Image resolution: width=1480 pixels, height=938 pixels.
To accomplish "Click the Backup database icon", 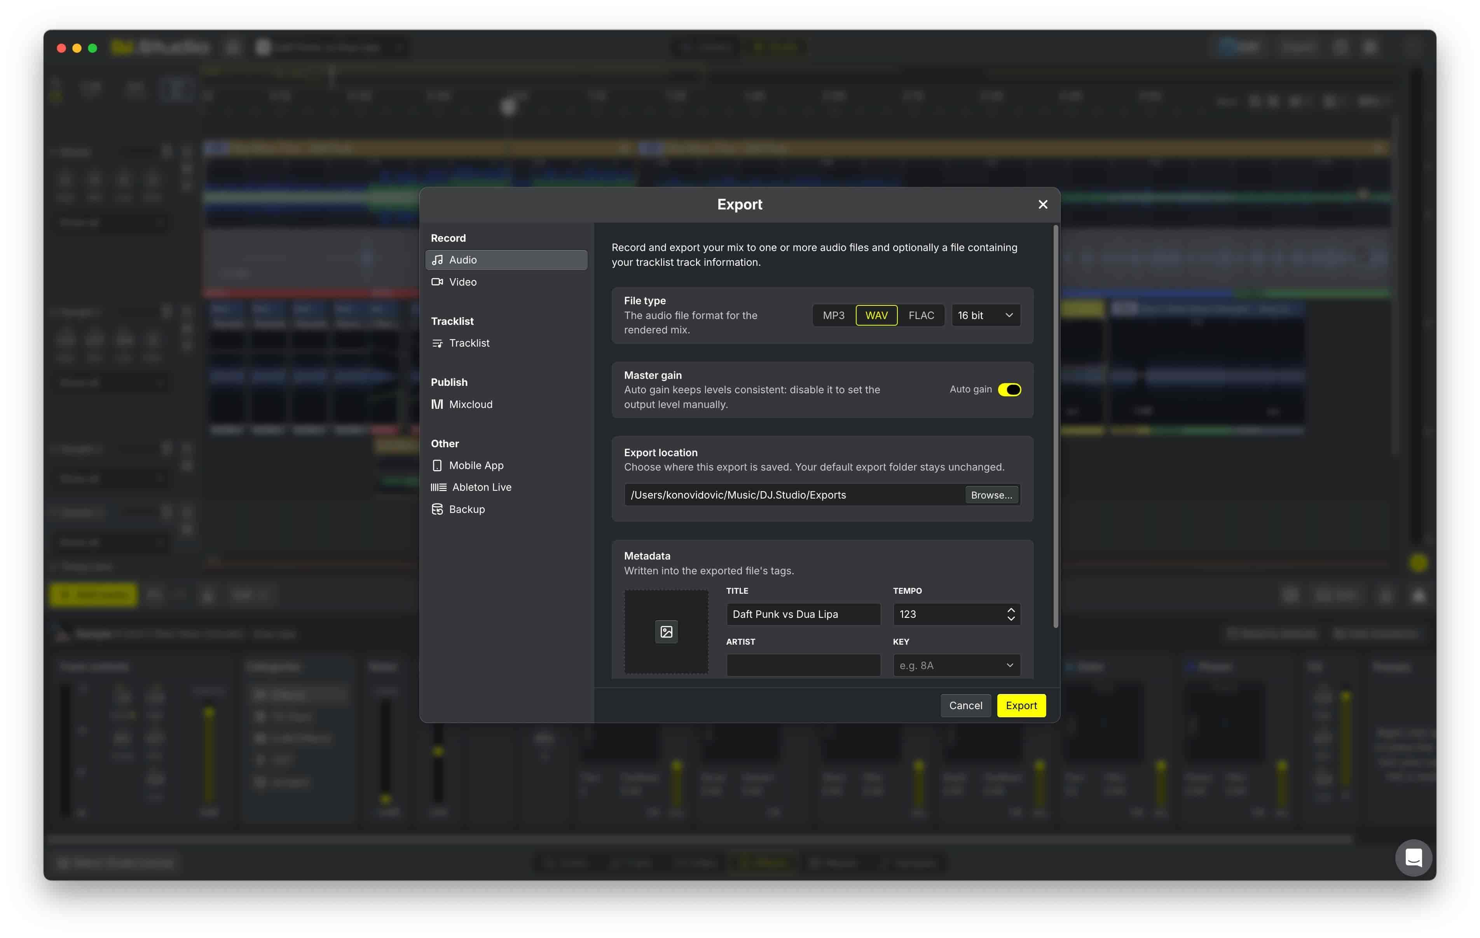I will pyautogui.click(x=437, y=509).
